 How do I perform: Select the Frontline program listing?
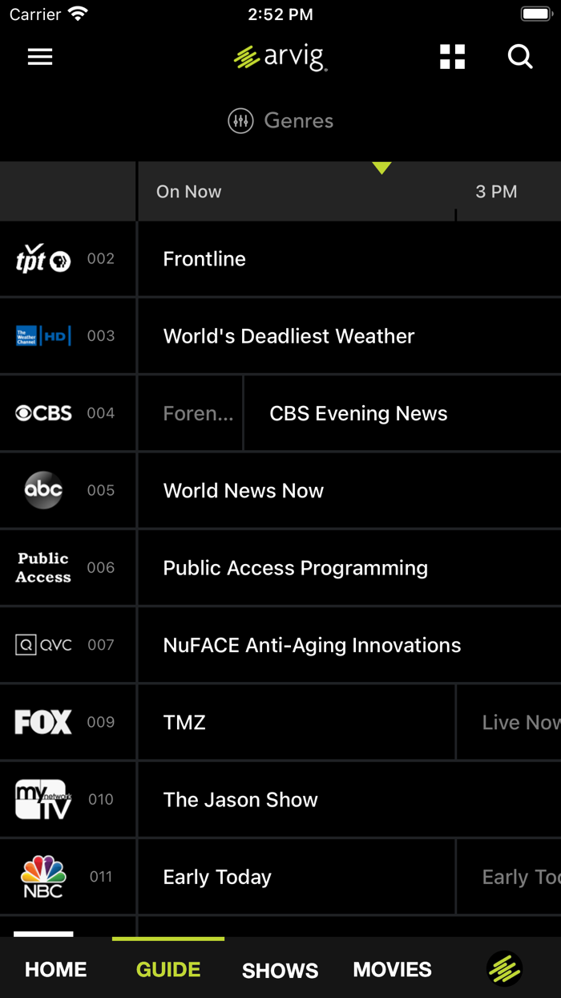point(321,258)
